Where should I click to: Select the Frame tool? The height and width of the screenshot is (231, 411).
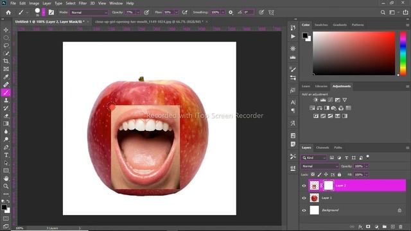point(6,69)
